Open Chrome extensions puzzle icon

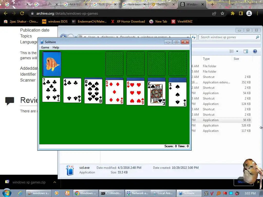pyautogui.click(x=232, y=13)
